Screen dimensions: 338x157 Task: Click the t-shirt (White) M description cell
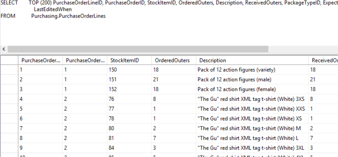pos(252,128)
